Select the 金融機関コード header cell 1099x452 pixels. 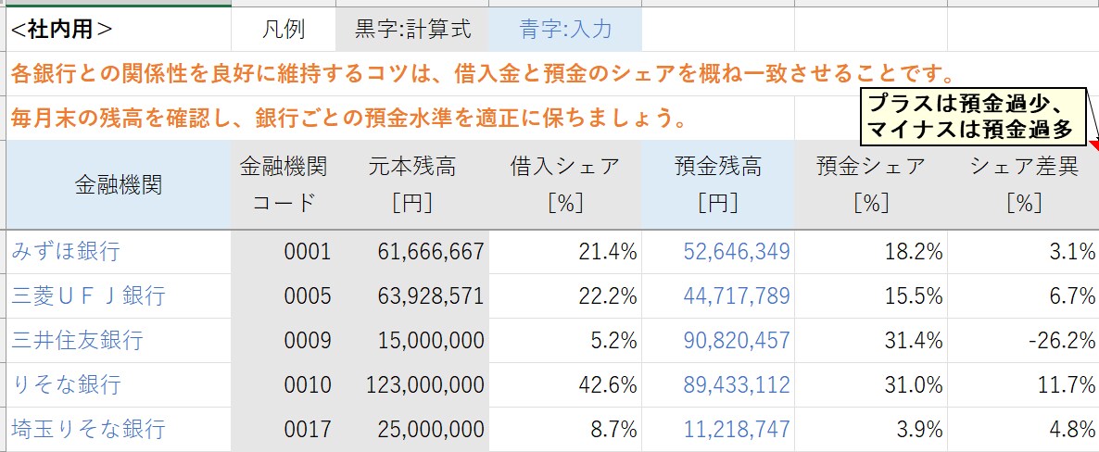pyautogui.click(x=284, y=184)
